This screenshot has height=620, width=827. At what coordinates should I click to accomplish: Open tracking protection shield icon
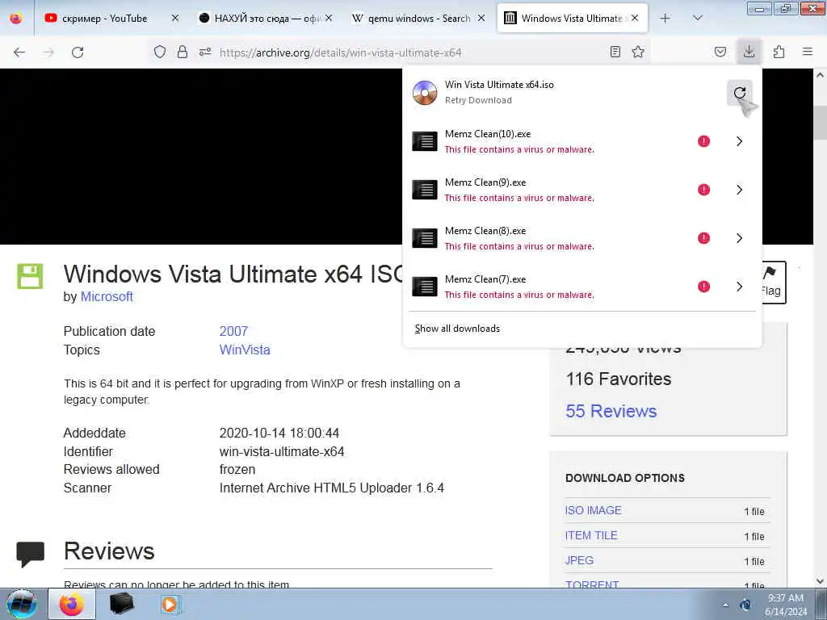(160, 52)
